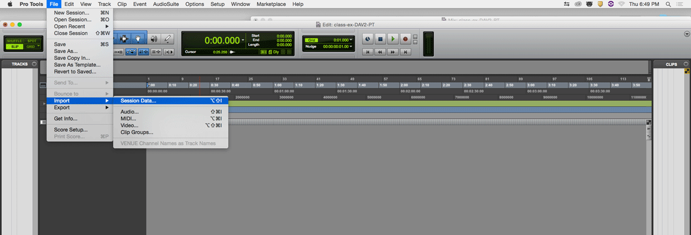This screenshot has width=691, height=235.
Task: Expand the Export submenu
Action: point(80,108)
